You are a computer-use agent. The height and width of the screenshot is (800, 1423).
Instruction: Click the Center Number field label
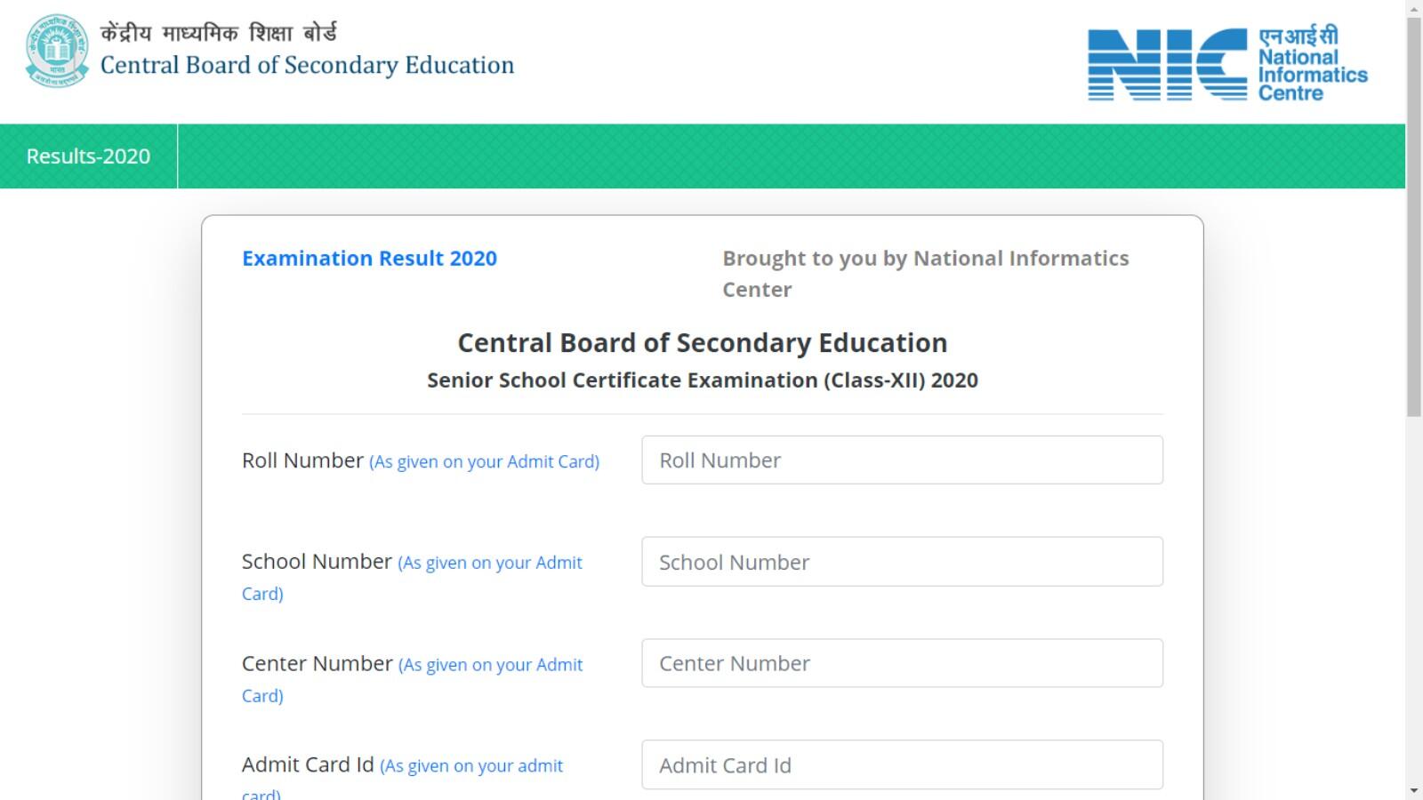[x=317, y=664]
